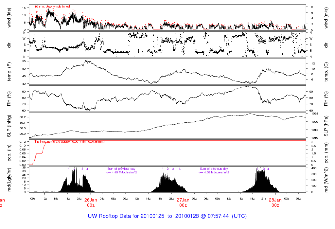Select the '1025' hPa tick value
The width and height of the screenshot is (335, 229).
coord(315,114)
